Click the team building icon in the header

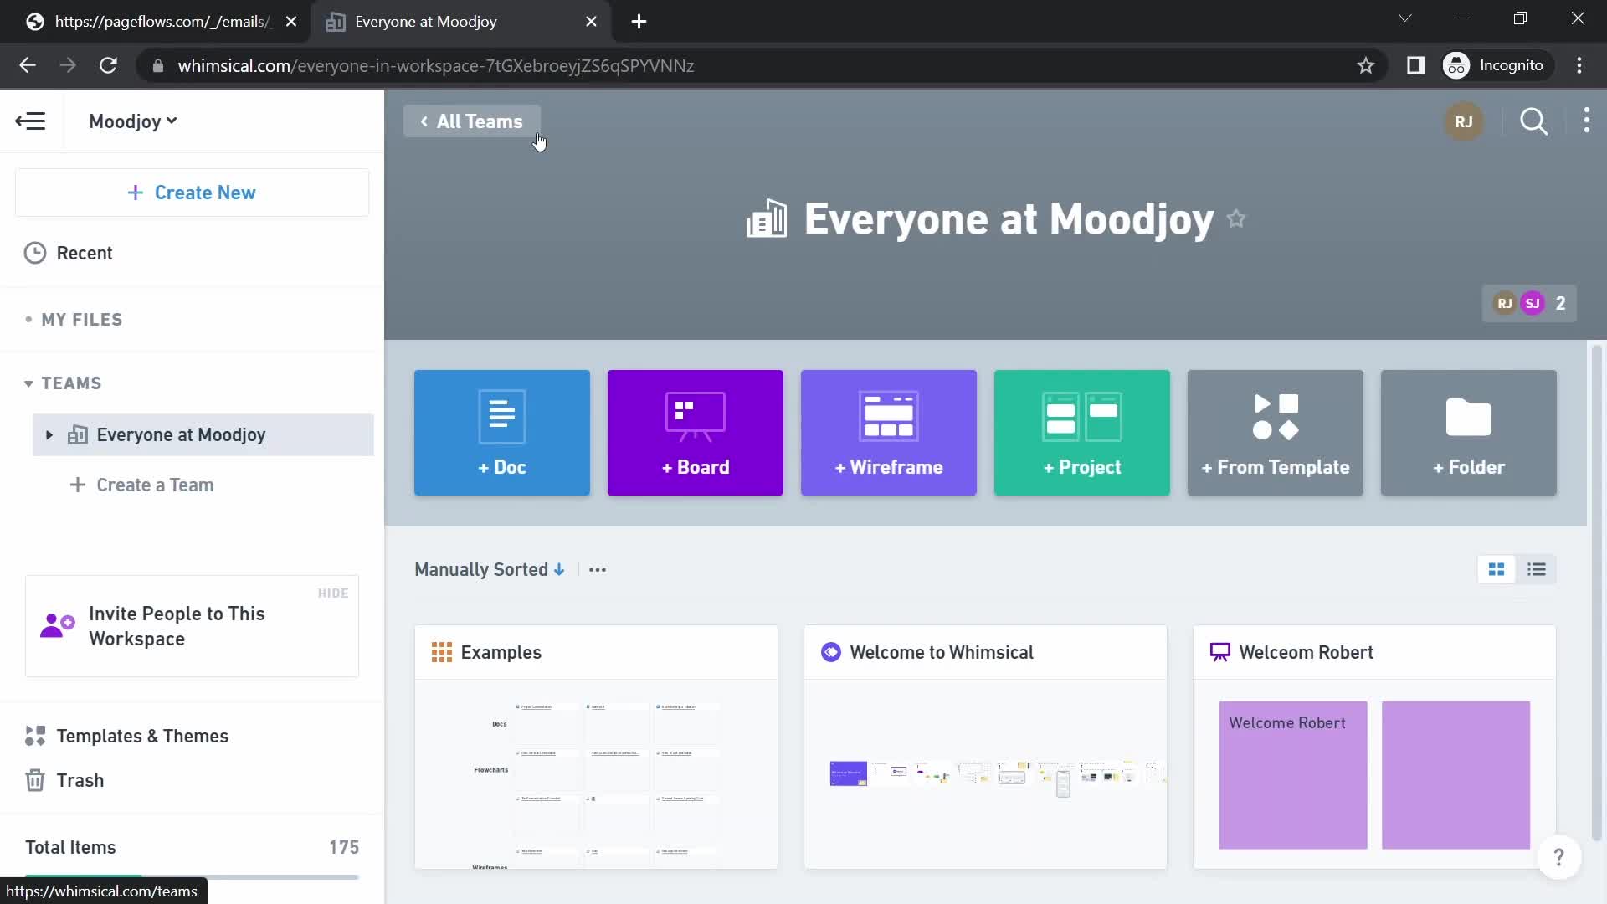click(767, 219)
